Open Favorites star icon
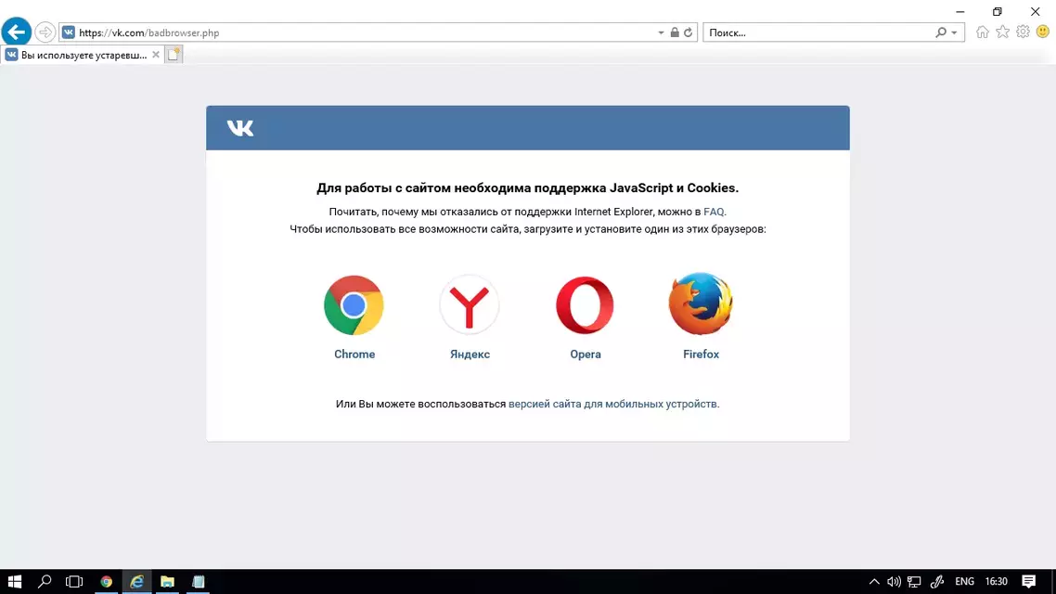 [x=1003, y=32]
